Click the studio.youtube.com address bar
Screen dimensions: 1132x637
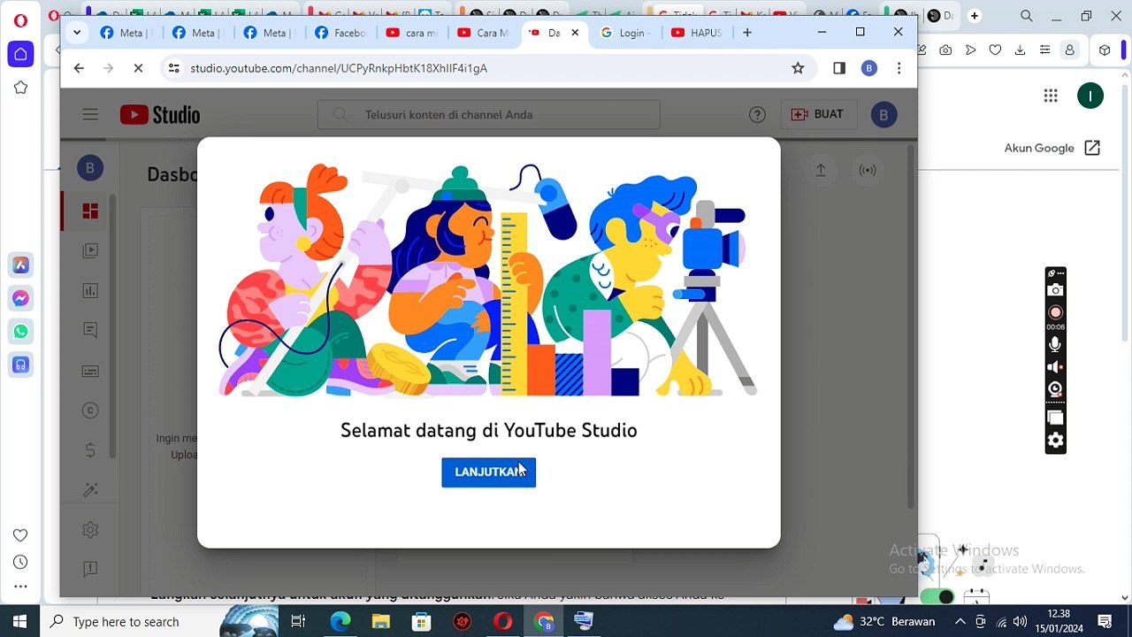[x=486, y=68]
